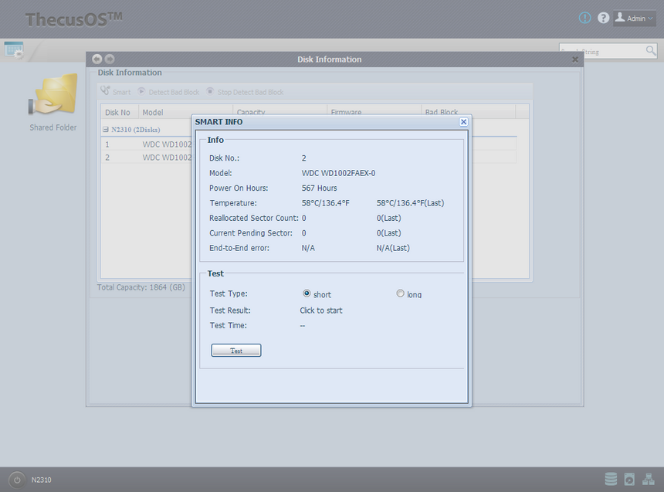The width and height of the screenshot is (664, 492).
Task: Open the network status icon
Action: (x=648, y=480)
